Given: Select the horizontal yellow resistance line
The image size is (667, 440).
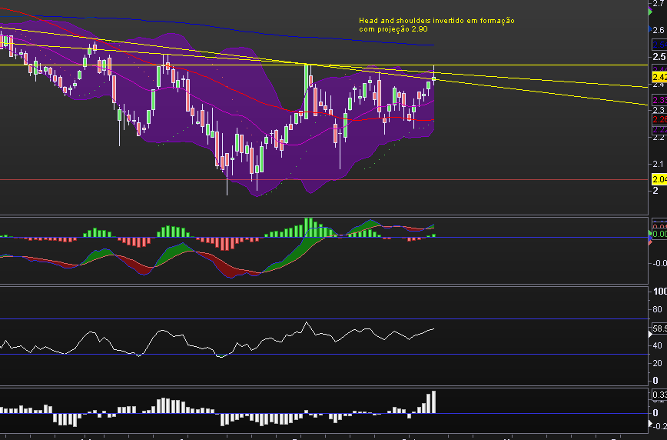Looking at the screenshot, I should [324, 65].
